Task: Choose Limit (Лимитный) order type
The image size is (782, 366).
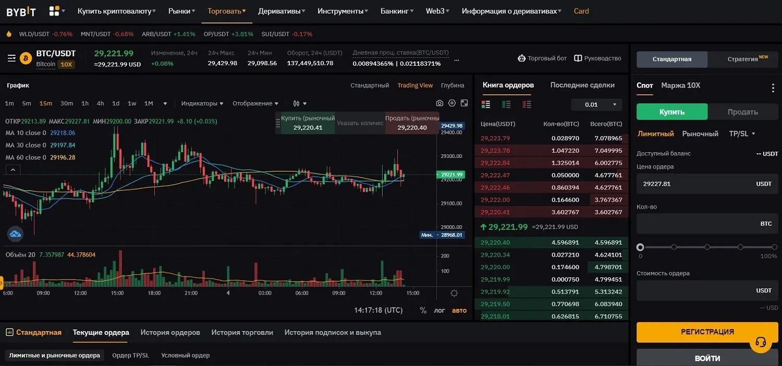Action: point(655,134)
